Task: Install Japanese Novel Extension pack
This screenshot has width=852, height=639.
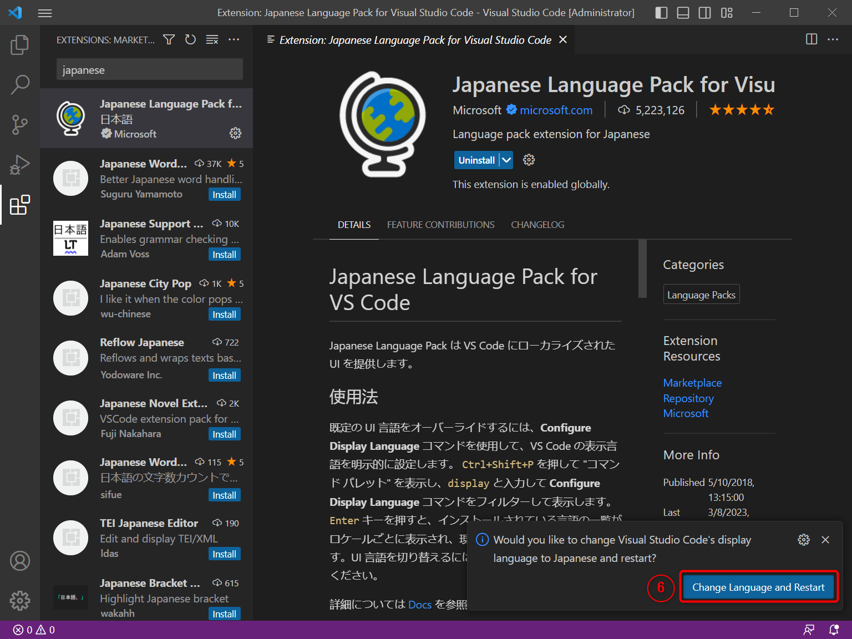Action: coord(224,434)
